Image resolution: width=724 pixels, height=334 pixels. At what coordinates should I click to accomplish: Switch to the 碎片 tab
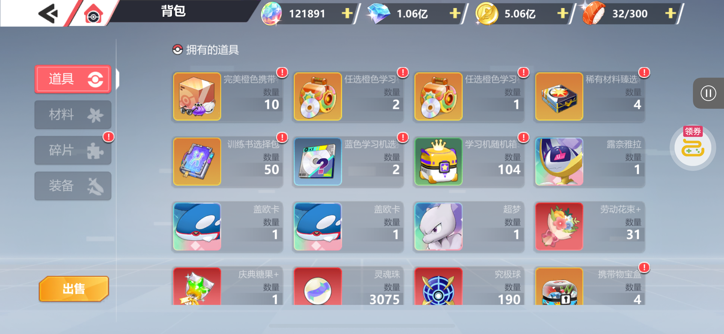[73, 150]
